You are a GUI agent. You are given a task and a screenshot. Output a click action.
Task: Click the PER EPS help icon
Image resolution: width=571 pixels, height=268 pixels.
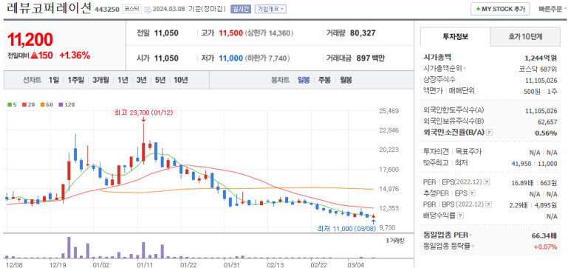coord(487,182)
